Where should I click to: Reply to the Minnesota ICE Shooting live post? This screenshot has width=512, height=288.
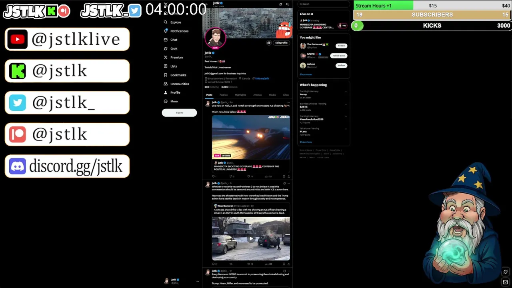click(x=214, y=176)
